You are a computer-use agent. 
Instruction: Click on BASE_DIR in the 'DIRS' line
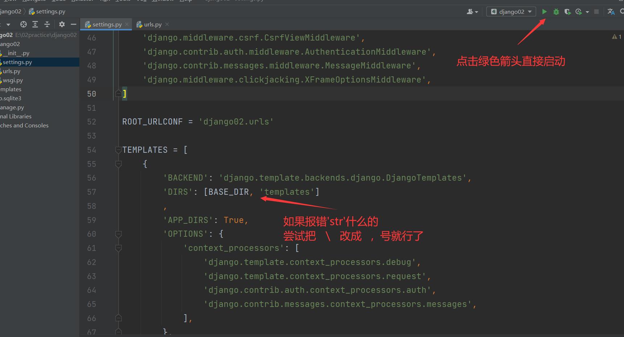229,192
